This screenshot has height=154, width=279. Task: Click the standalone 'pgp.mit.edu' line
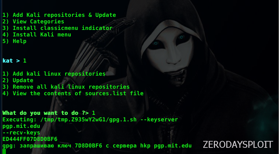coord(21,126)
